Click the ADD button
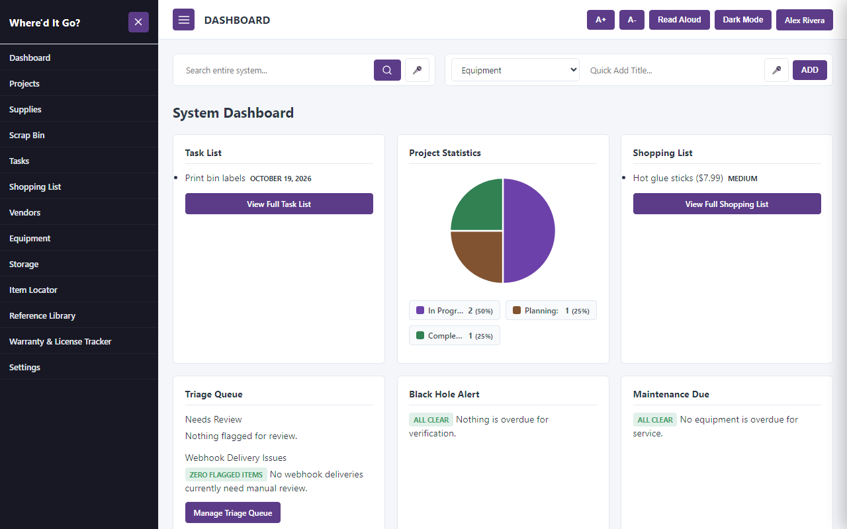This screenshot has width=847, height=529. tap(810, 70)
